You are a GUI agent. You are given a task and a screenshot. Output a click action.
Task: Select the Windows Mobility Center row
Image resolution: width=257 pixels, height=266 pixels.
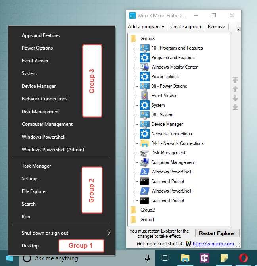coord(175,67)
